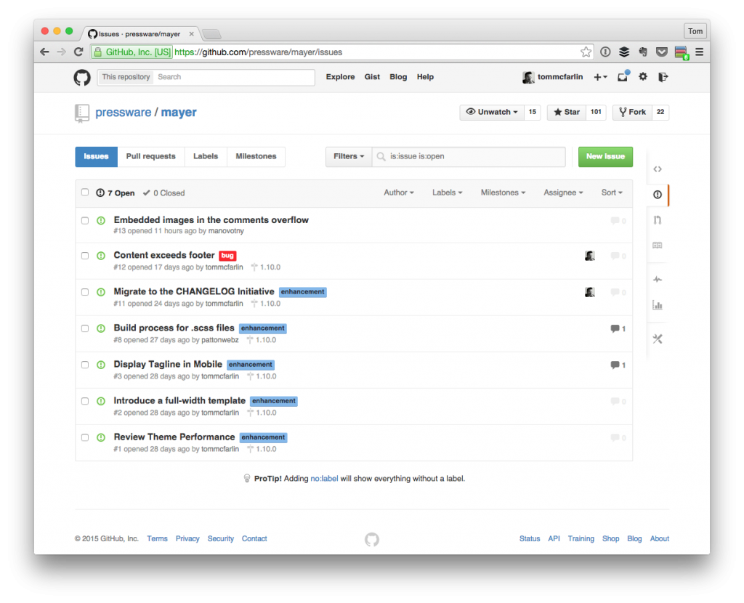Open the Graphs bar chart icon
This screenshot has width=744, height=603.
[657, 305]
